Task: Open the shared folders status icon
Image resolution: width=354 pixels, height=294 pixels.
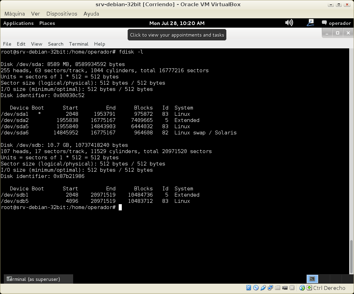Action: (278, 288)
